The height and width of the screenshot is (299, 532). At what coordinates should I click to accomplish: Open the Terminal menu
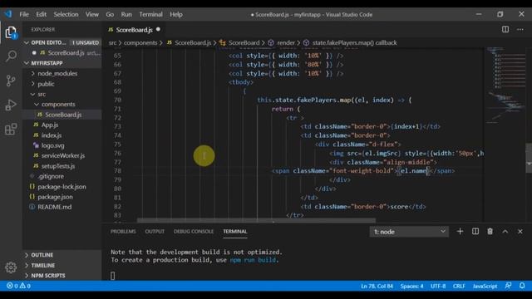click(150, 14)
